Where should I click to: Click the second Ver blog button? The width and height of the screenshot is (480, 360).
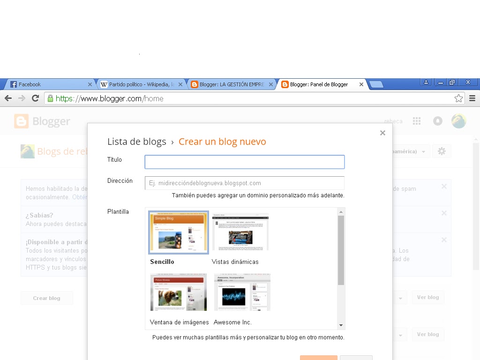pyautogui.click(x=428, y=334)
